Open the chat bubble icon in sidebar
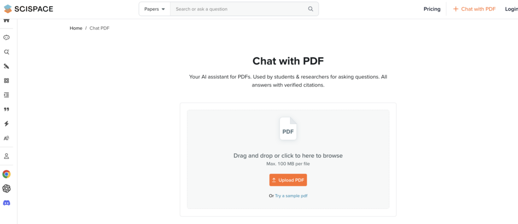 [x=6, y=37]
